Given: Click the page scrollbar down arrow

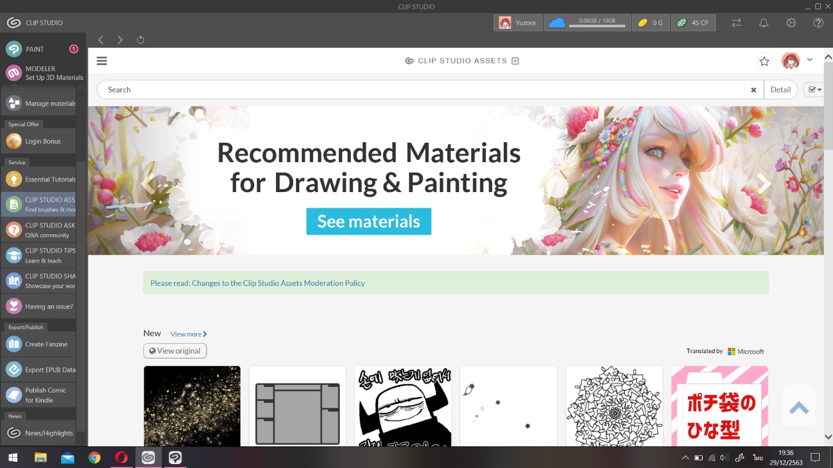Looking at the screenshot, I should click(x=828, y=437).
